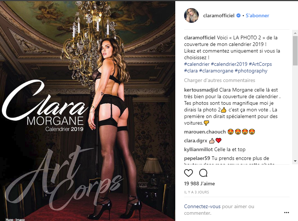Click the verified badge beside claramofficiel
298x221 pixels.
238,15
